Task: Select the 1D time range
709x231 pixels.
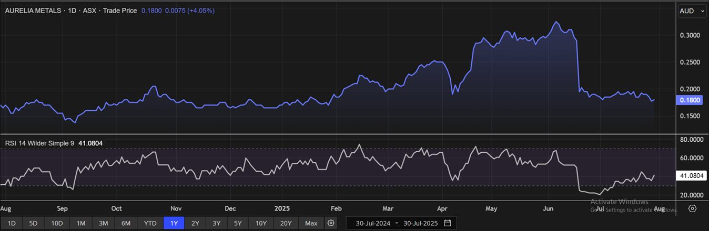Action: click(11, 223)
